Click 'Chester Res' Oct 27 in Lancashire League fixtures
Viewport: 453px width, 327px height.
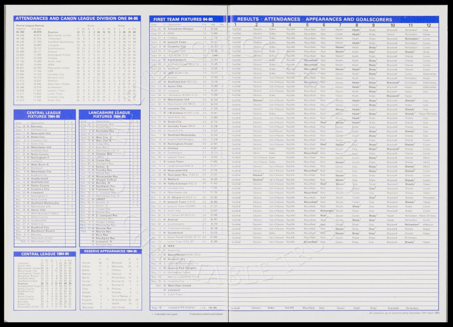coord(104,154)
